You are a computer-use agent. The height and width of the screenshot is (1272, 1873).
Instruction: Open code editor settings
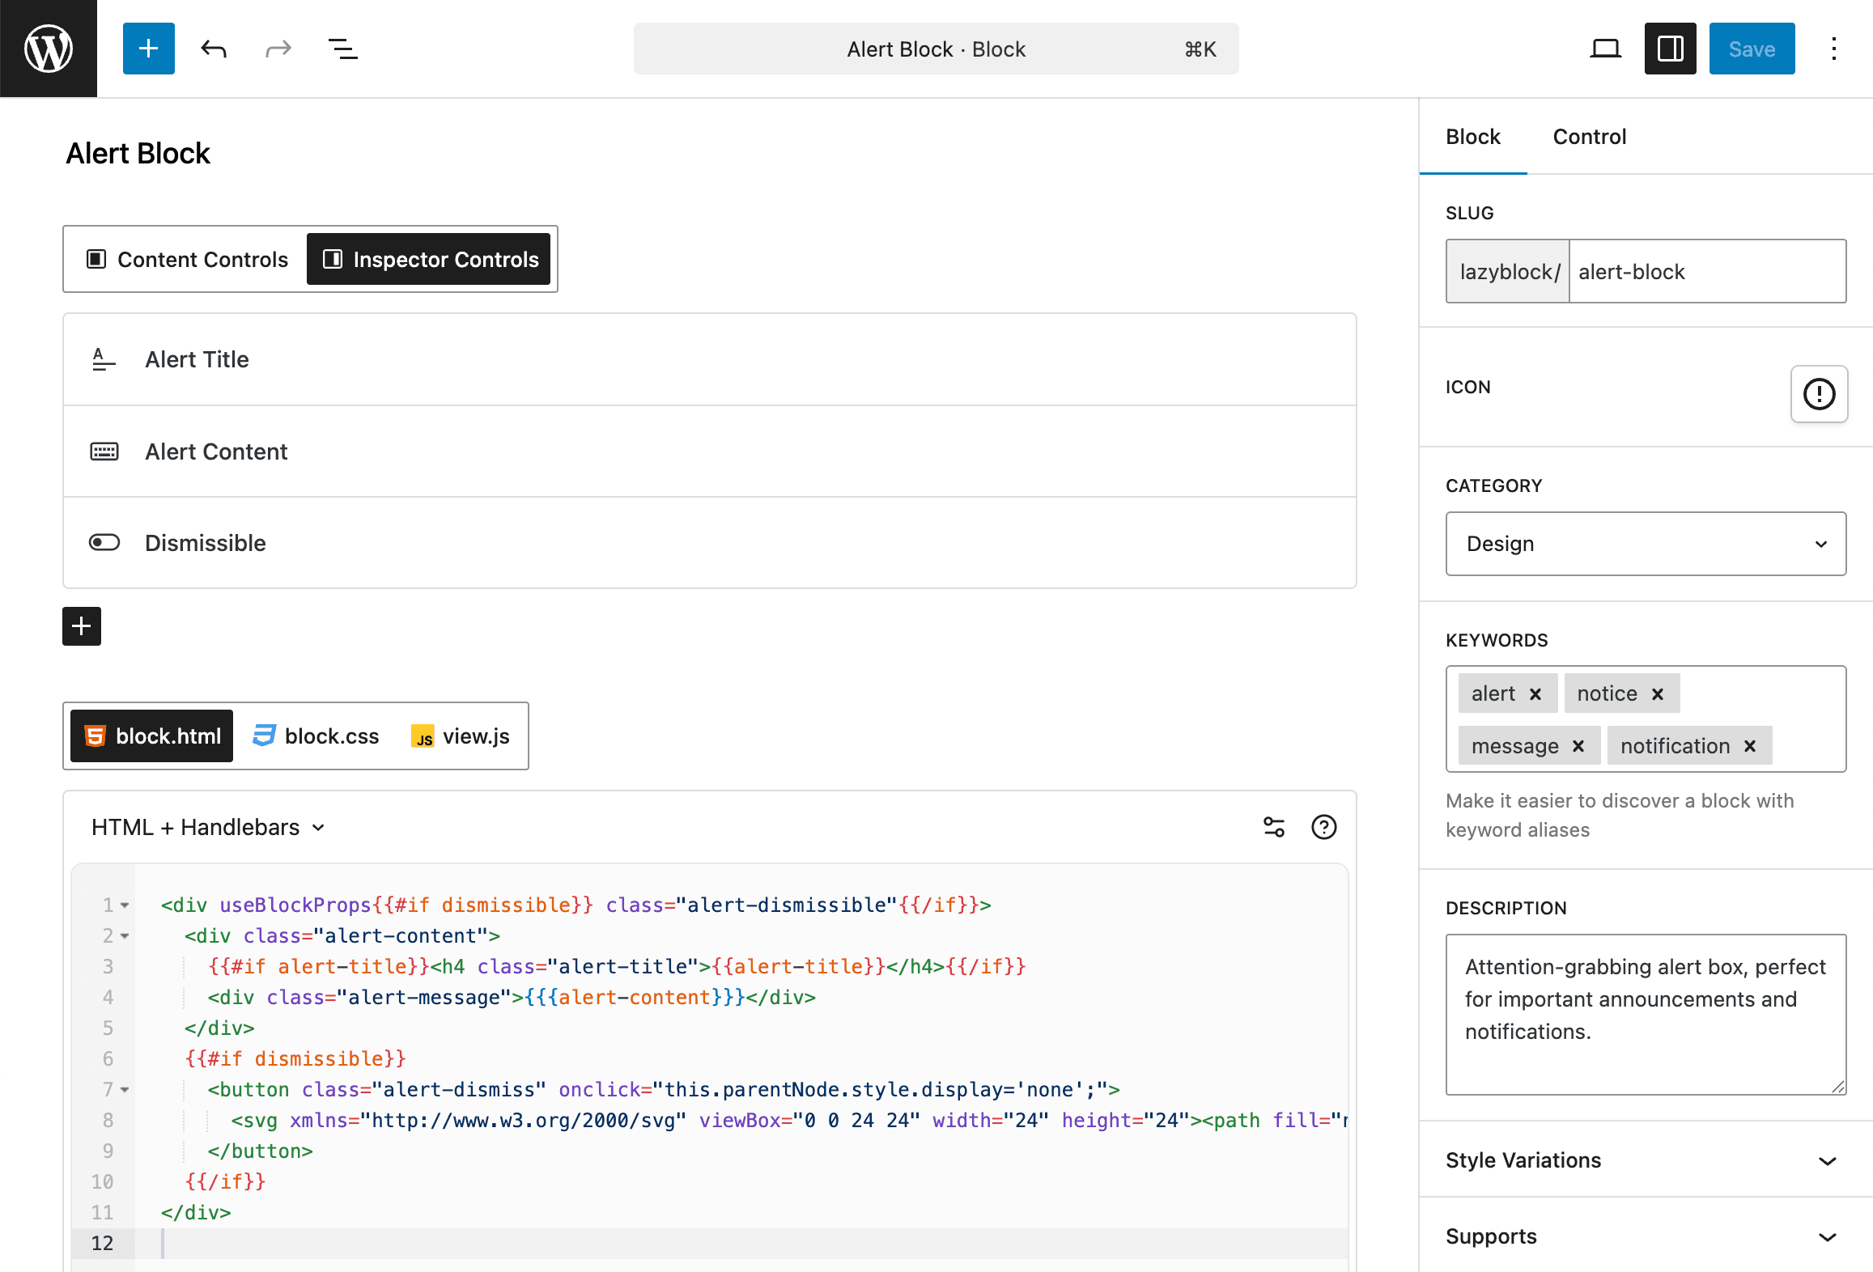pyautogui.click(x=1273, y=827)
